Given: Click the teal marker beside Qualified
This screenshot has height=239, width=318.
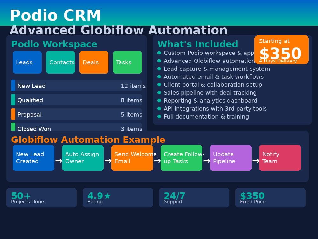Looking at the screenshot, I should 13,100.
